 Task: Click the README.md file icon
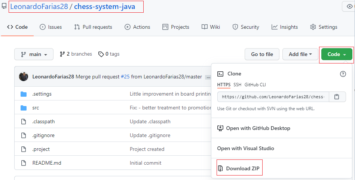coord(24,163)
